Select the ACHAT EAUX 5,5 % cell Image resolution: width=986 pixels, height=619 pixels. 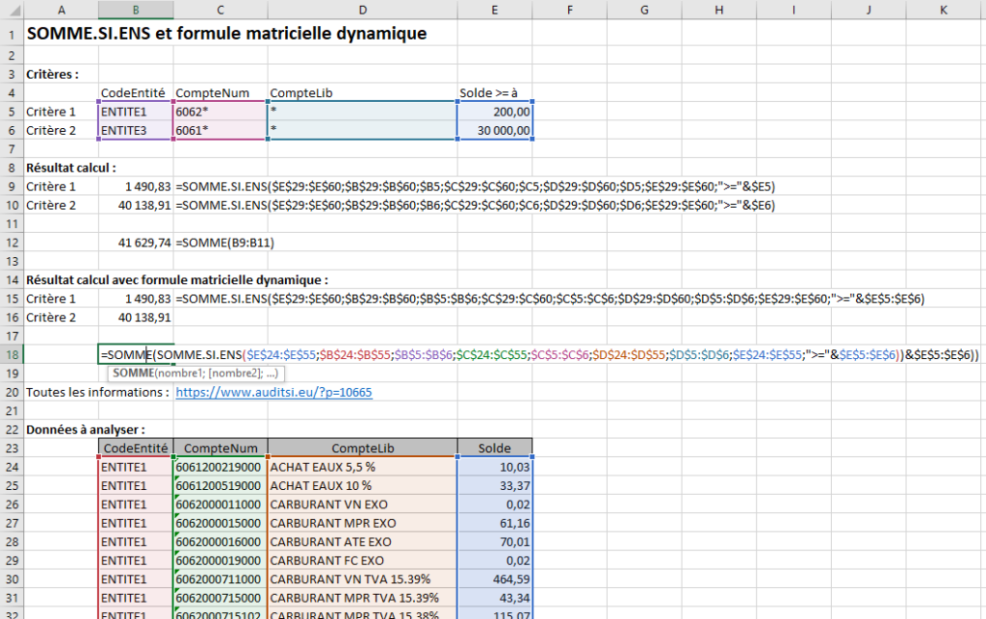[362, 467]
